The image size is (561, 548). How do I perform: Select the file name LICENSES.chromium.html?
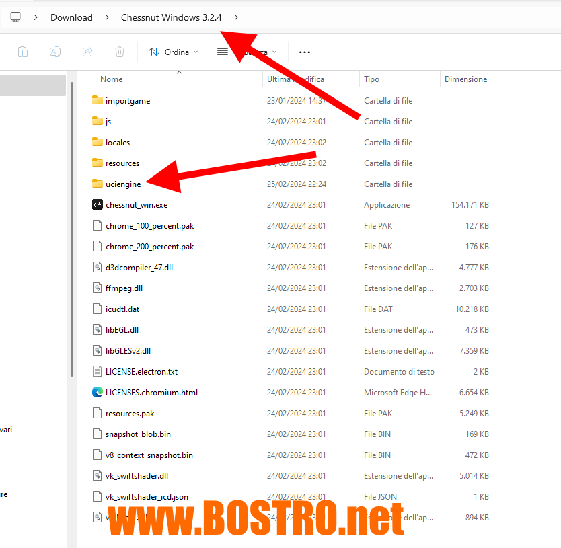(152, 393)
